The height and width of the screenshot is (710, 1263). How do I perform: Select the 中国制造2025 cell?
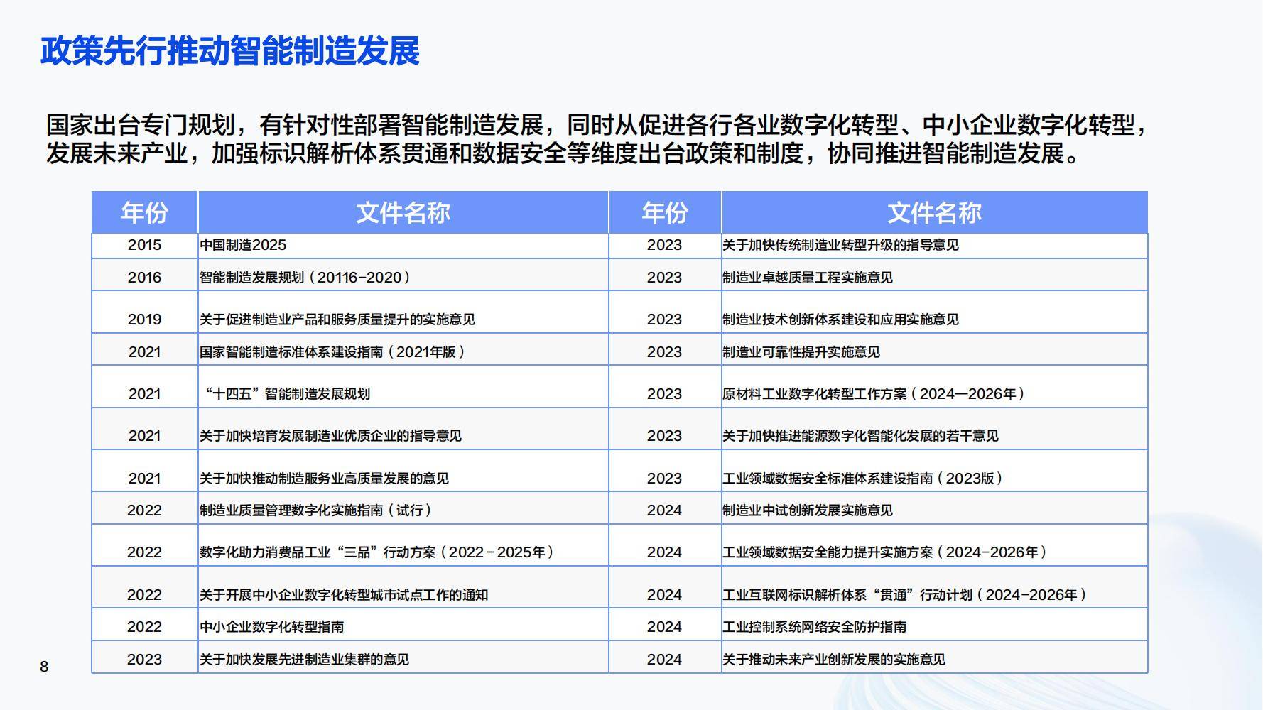pos(403,246)
